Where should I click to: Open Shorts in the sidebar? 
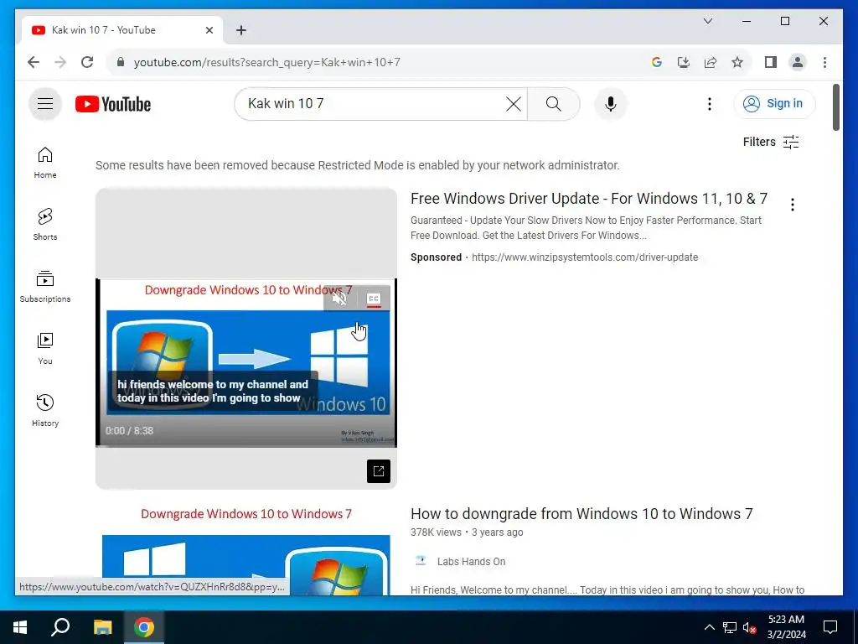(45, 225)
